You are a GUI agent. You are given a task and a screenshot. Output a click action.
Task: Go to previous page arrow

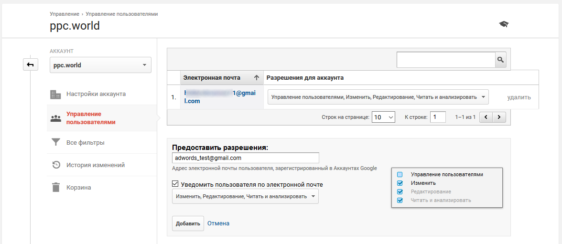click(x=486, y=117)
